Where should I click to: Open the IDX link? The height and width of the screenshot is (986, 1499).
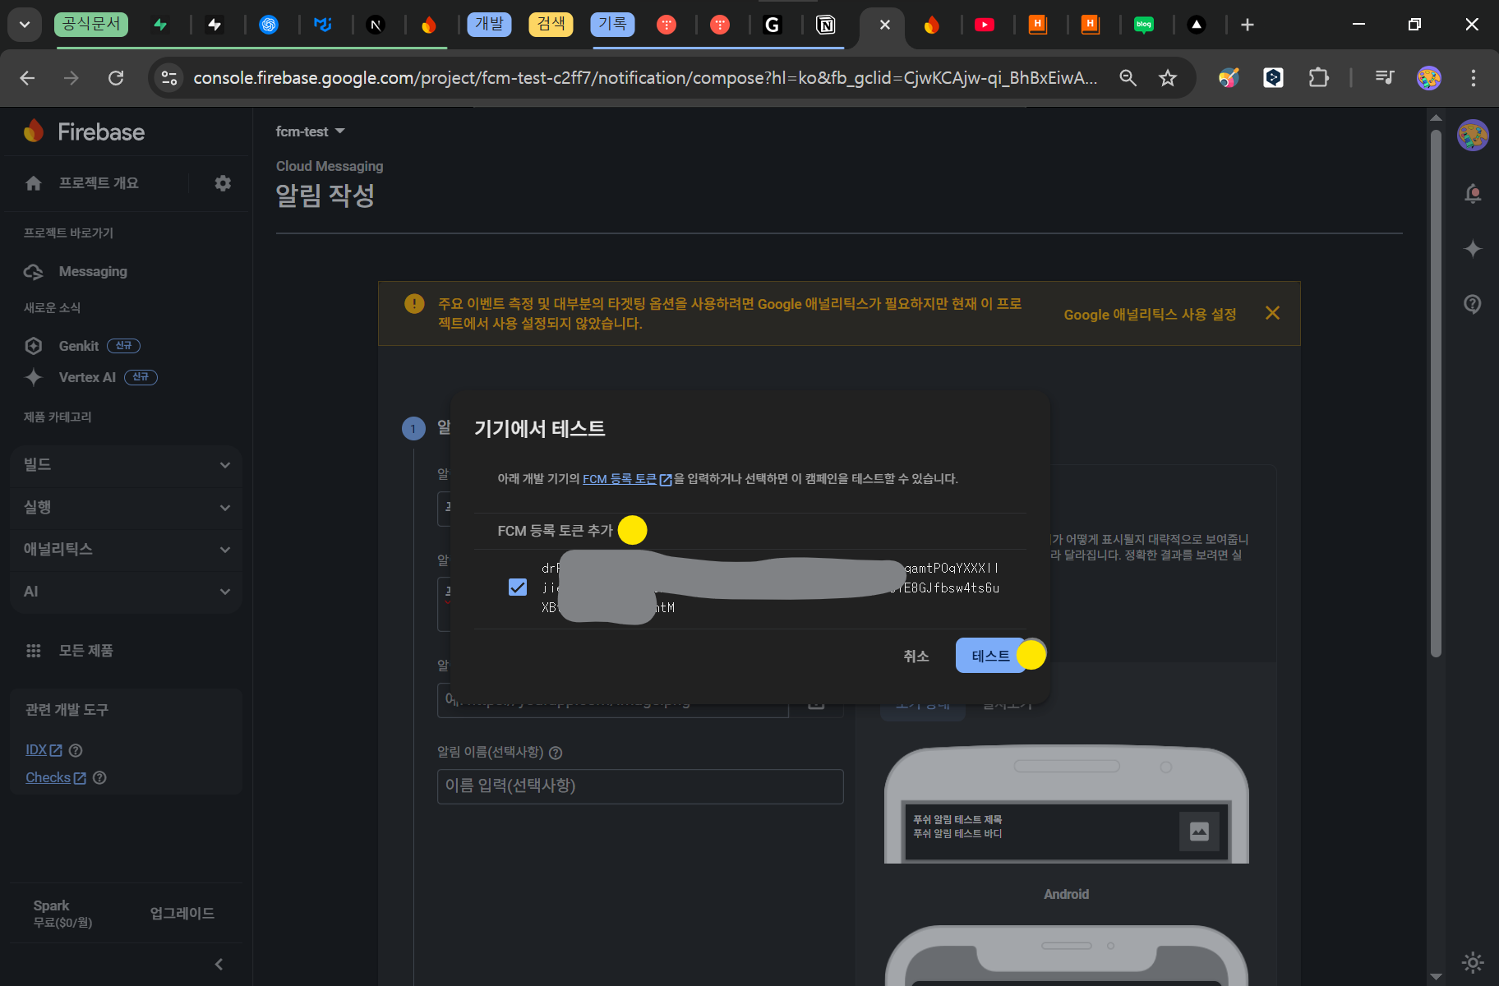pos(44,750)
